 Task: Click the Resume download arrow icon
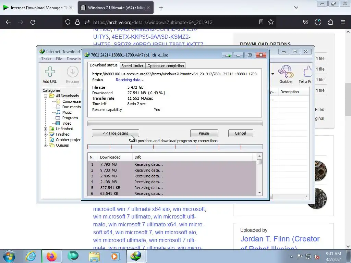(73, 72)
